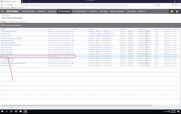Open Task View on the taskbar

(11, 111)
